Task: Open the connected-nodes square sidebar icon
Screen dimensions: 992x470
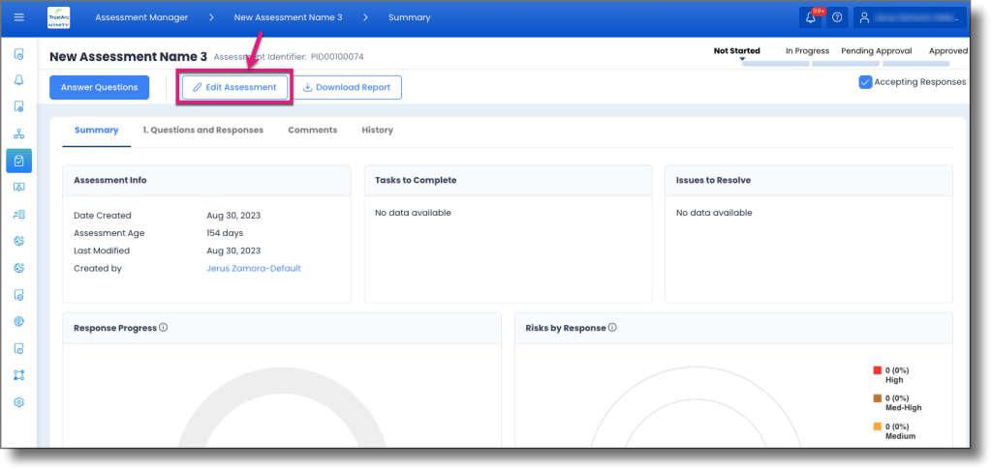Action: (x=19, y=375)
